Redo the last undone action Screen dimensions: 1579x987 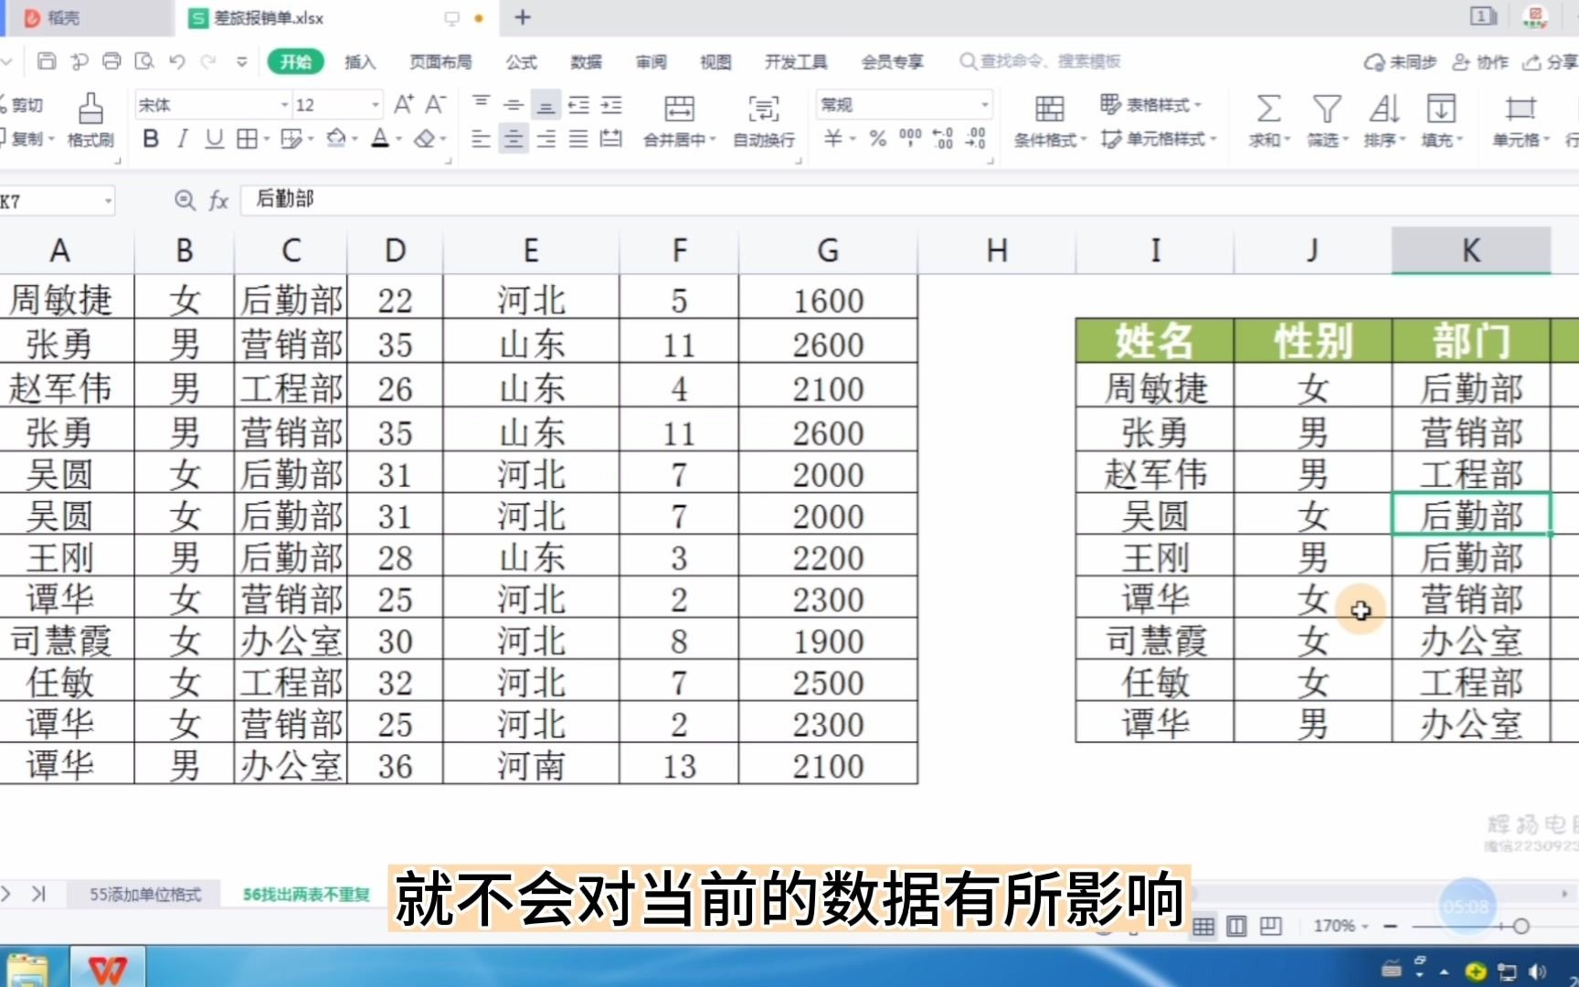209,62
